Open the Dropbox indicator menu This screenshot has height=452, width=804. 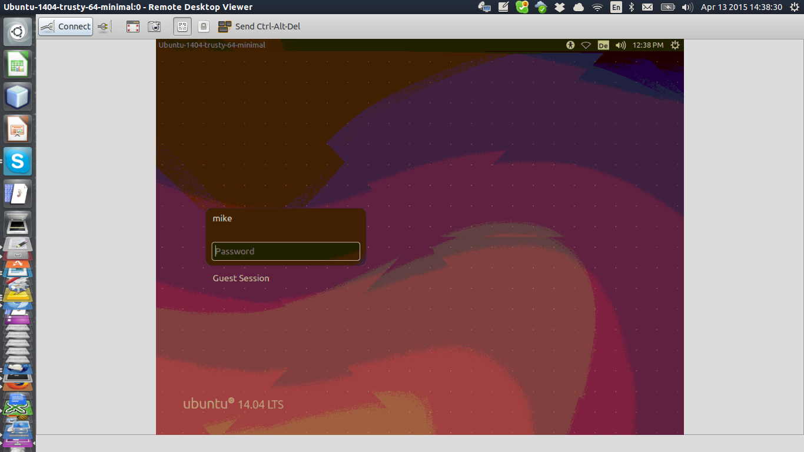click(560, 7)
